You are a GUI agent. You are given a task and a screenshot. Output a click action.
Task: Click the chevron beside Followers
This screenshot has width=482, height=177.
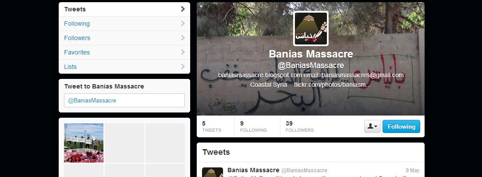[x=183, y=38]
